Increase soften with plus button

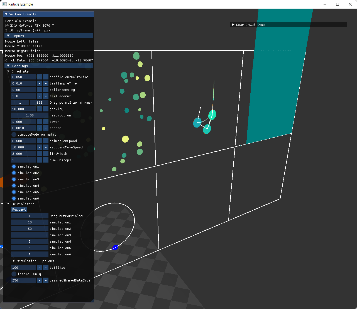(x=46, y=128)
